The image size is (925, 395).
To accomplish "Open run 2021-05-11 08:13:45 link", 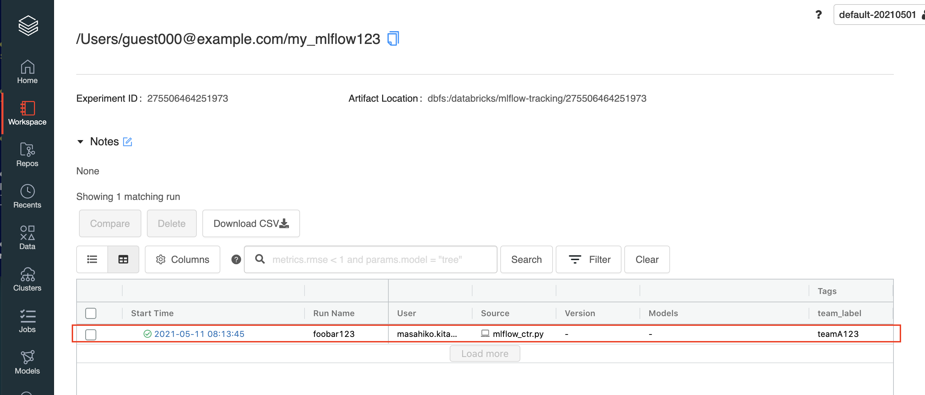I will [199, 334].
